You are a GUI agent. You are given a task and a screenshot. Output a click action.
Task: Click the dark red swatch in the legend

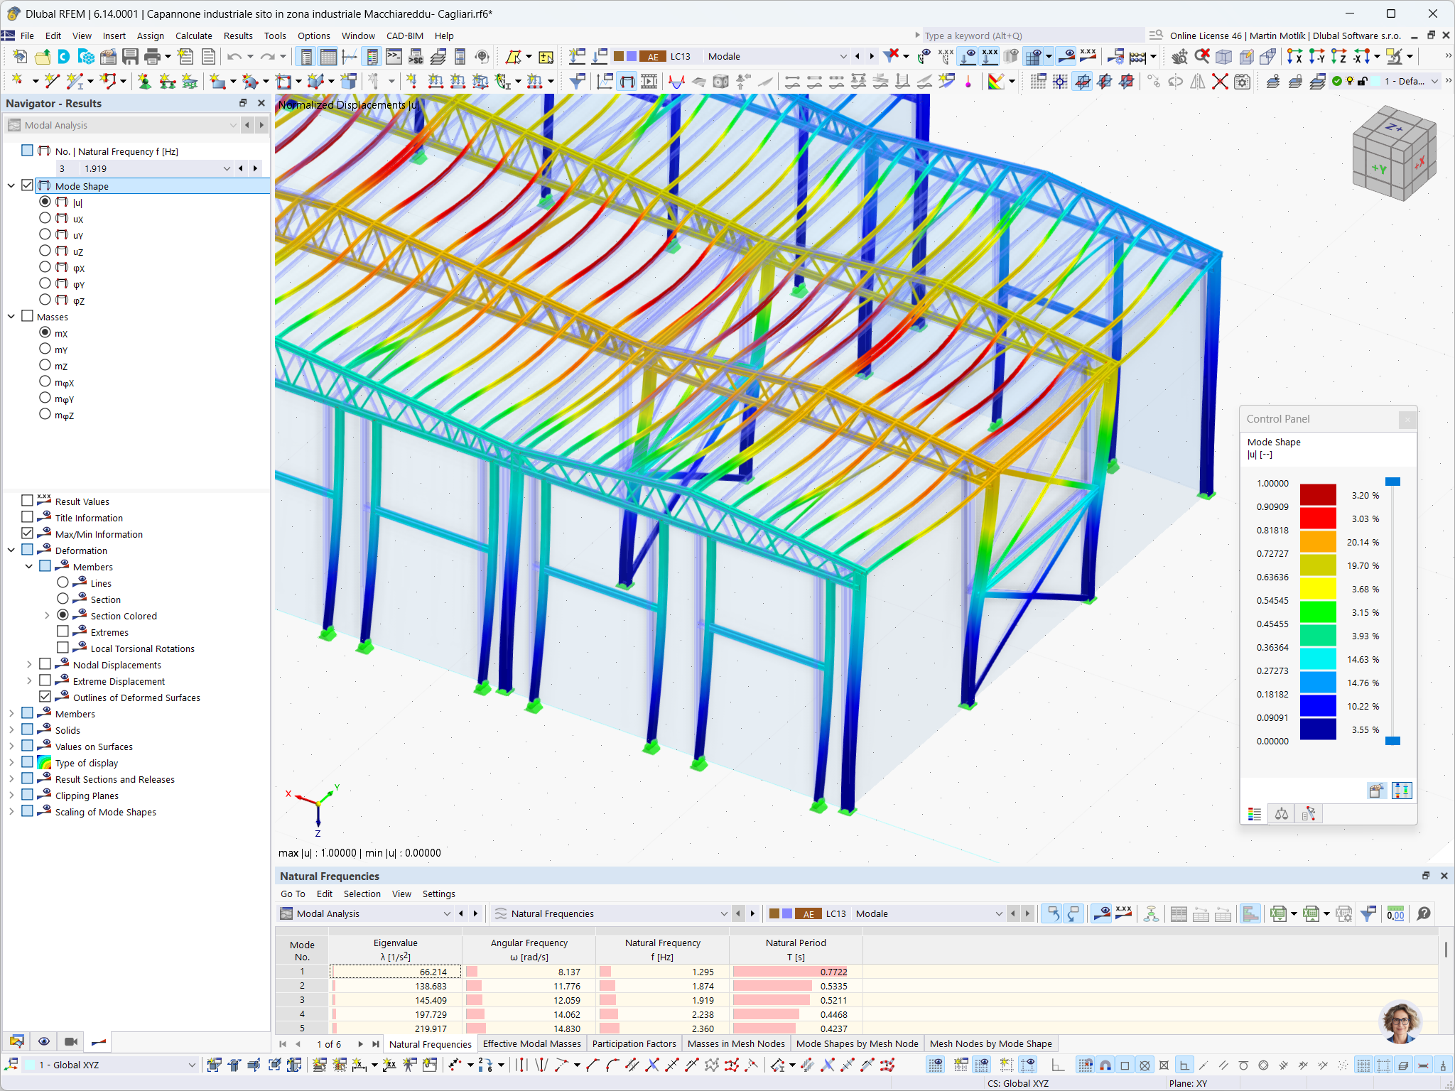(1319, 495)
